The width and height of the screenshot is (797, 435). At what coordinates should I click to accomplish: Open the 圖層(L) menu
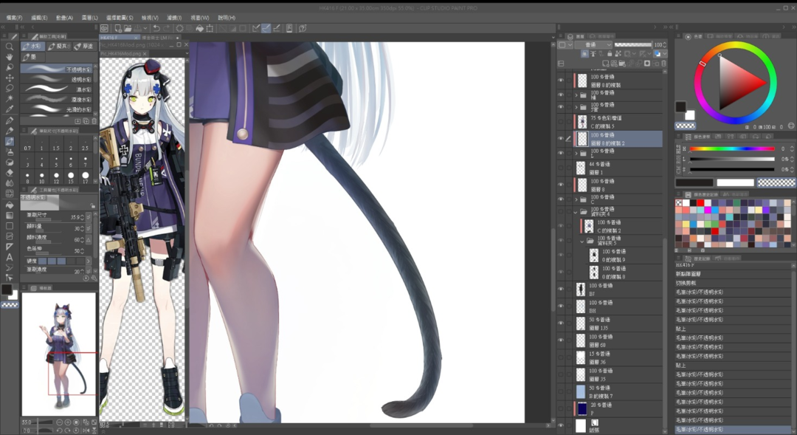pos(90,17)
